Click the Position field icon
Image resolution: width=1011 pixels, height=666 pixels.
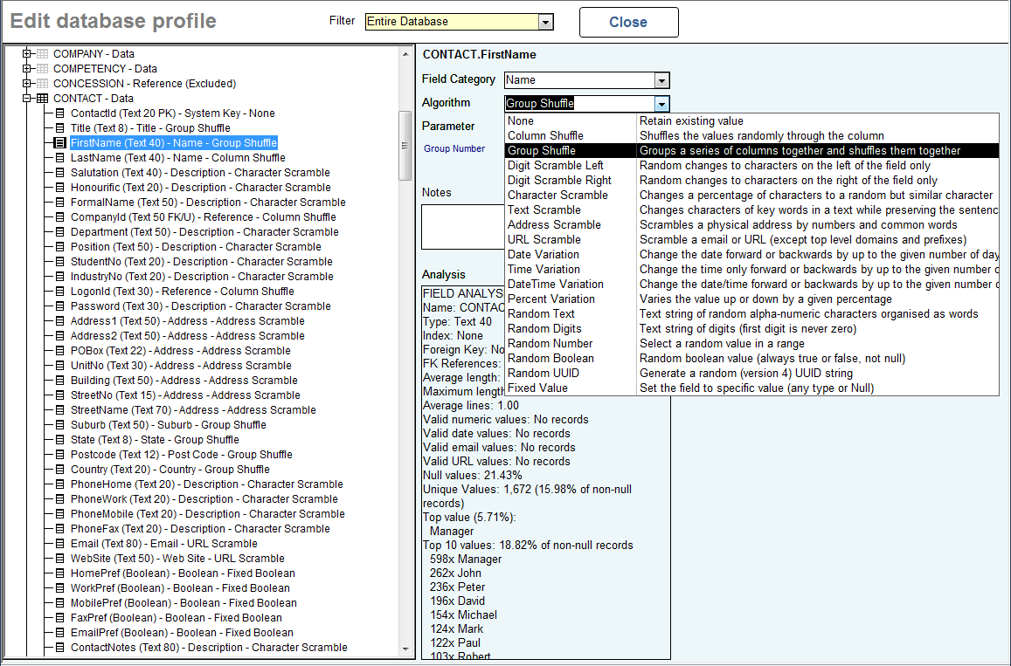60,247
